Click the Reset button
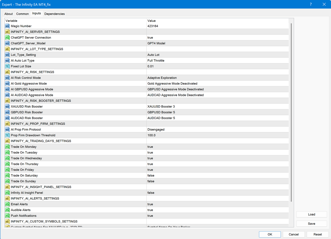This screenshot has width=331, height=239. (317, 234)
